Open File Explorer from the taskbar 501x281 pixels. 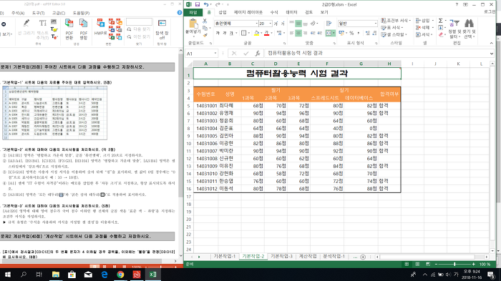pyautogui.click(x=56, y=275)
